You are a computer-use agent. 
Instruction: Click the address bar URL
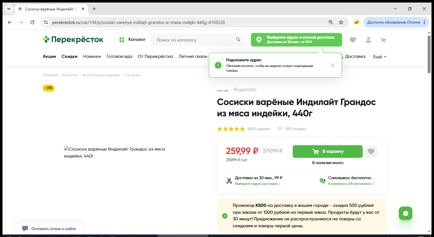[138, 22]
